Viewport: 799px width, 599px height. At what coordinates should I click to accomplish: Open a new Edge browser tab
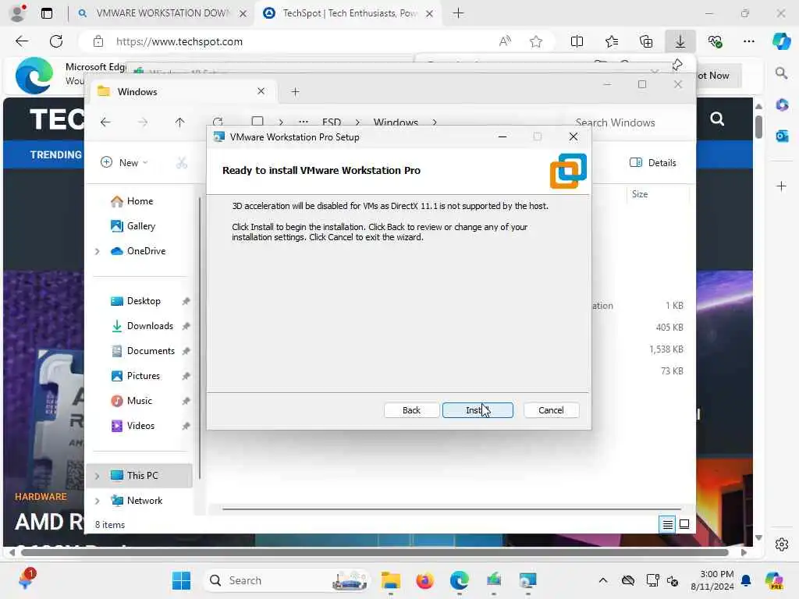[x=458, y=13]
